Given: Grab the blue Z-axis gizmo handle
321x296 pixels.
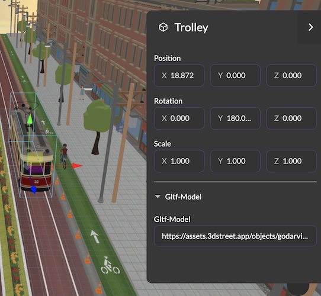Looking at the screenshot, I should tap(33, 189).
